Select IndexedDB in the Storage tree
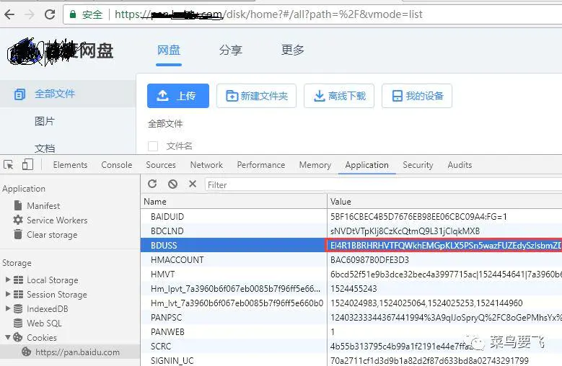The image size is (562, 366). click(x=48, y=309)
